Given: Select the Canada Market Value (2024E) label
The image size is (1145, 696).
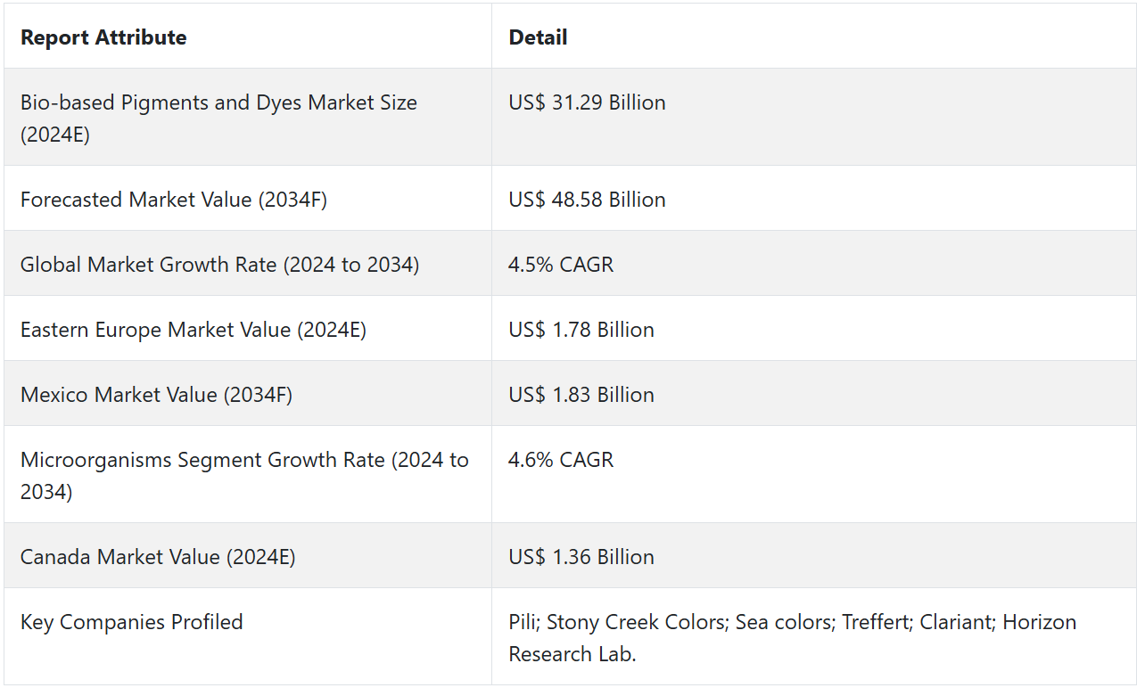Looking at the screenshot, I should (x=158, y=557).
